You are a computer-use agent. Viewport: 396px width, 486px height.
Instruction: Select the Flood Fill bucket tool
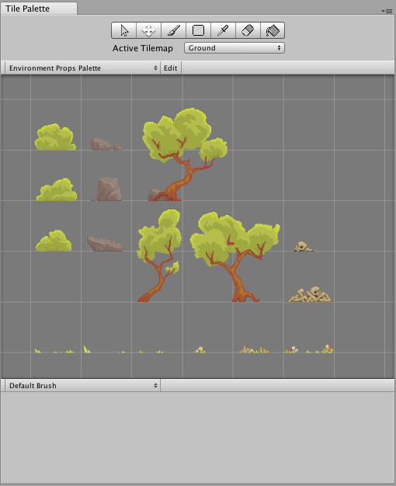pos(273,30)
